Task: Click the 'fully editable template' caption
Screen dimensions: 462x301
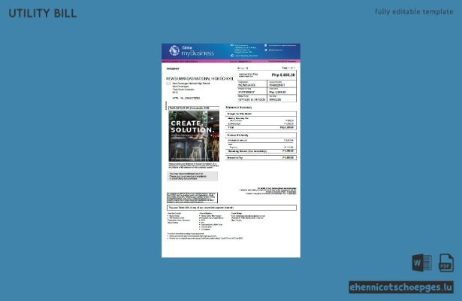Action: (414, 12)
